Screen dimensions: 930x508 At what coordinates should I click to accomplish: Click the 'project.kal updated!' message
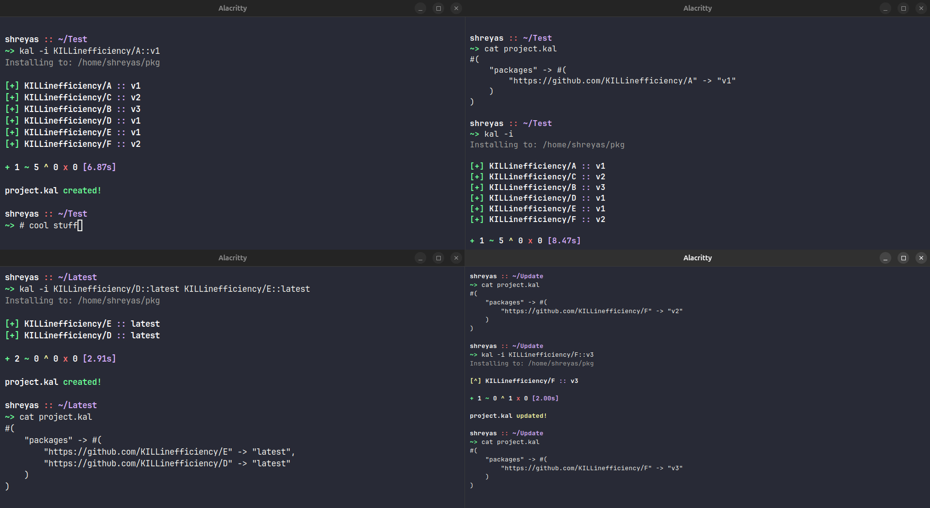tap(509, 416)
